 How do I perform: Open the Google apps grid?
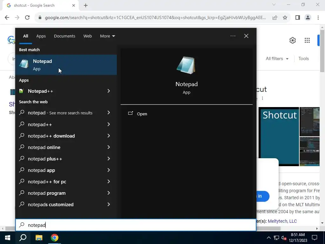307,40
